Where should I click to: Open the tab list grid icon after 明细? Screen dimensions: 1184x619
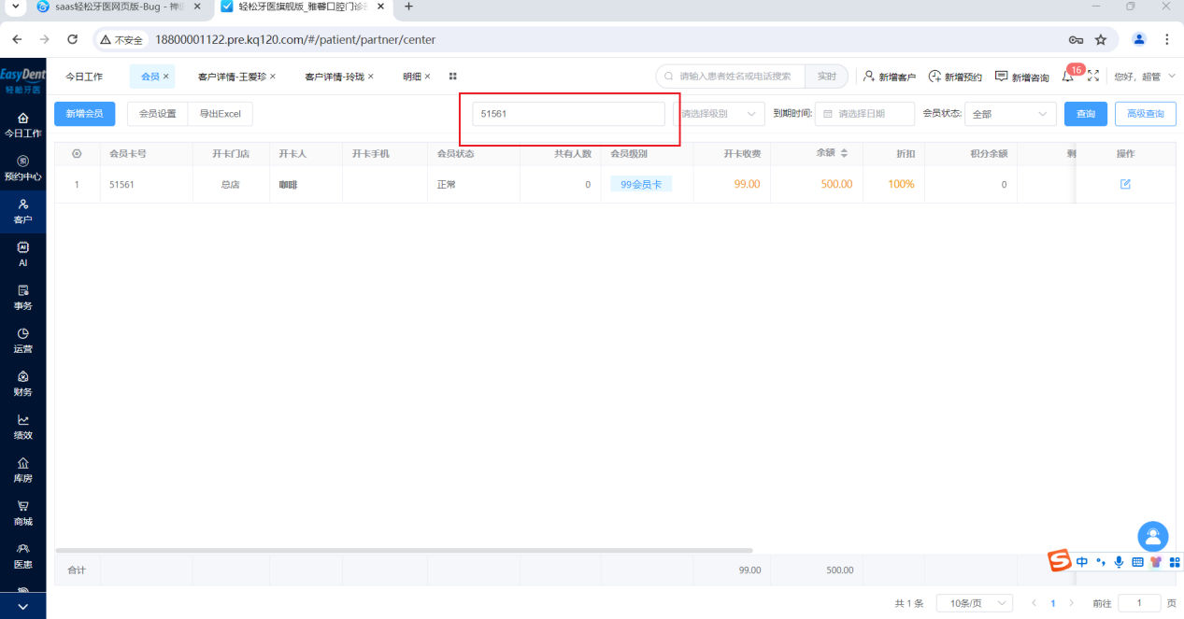point(452,76)
